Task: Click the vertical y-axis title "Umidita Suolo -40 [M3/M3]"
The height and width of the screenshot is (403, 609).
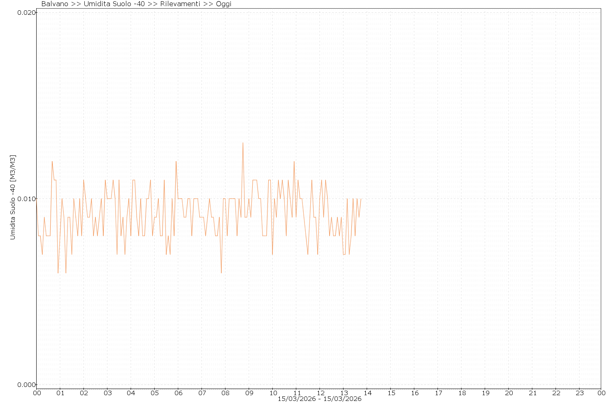Action: tap(13, 197)
